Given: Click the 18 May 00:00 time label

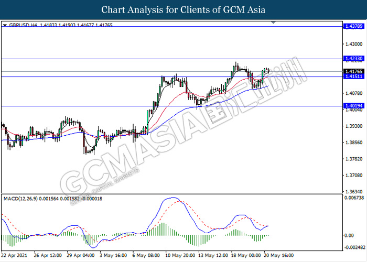Looking at the screenshot, I should click(246, 256).
